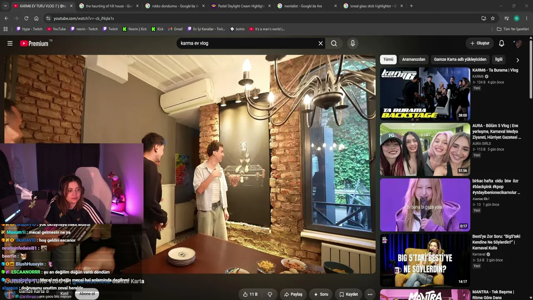
Task: Click the 'Kaydet' save button
Action: (x=349, y=294)
